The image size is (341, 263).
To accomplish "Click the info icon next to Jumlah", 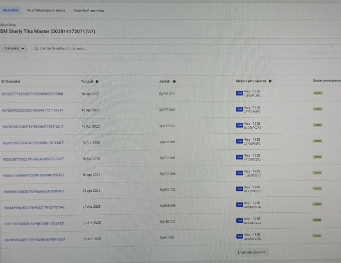I will (174, 82).
